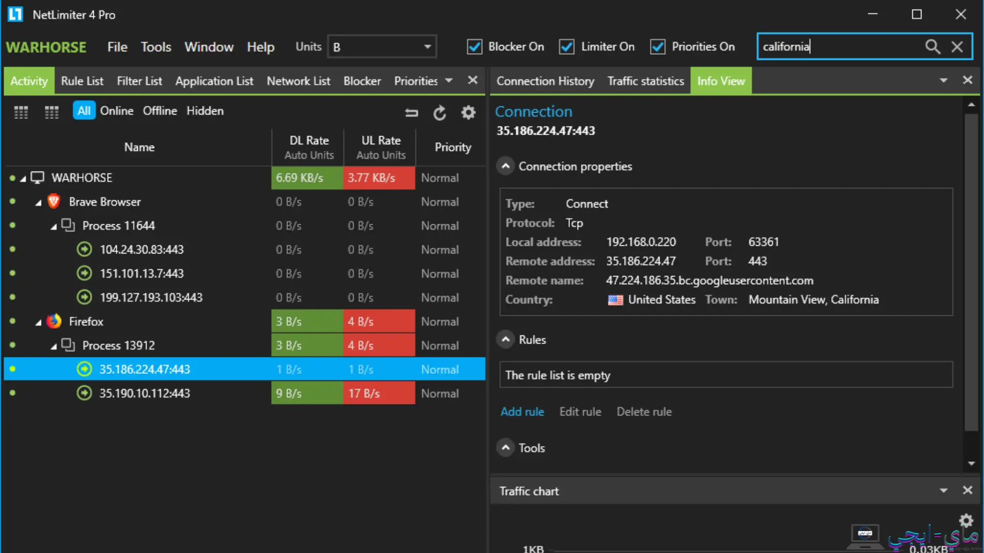Switch to Blocker tab
The height and width of the screenshot is (553, 984).
(x=362, y=81)
